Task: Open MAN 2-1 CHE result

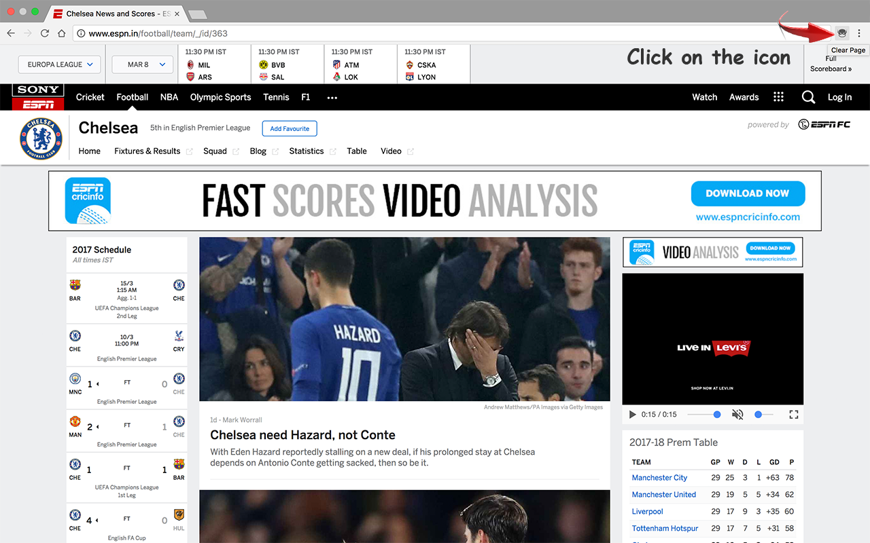Action: pos(126,432)
